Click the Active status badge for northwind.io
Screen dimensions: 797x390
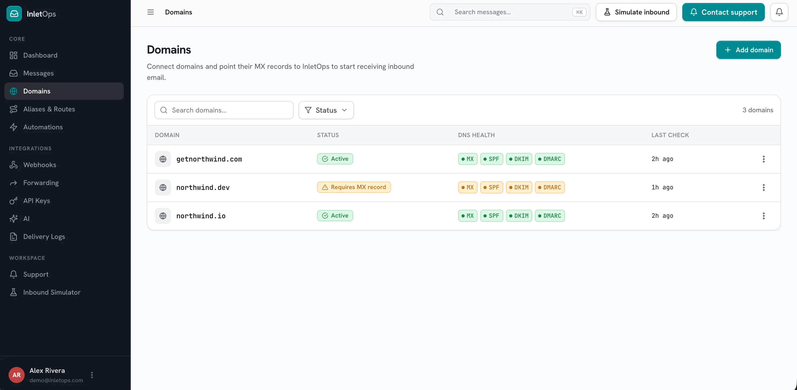335,216
